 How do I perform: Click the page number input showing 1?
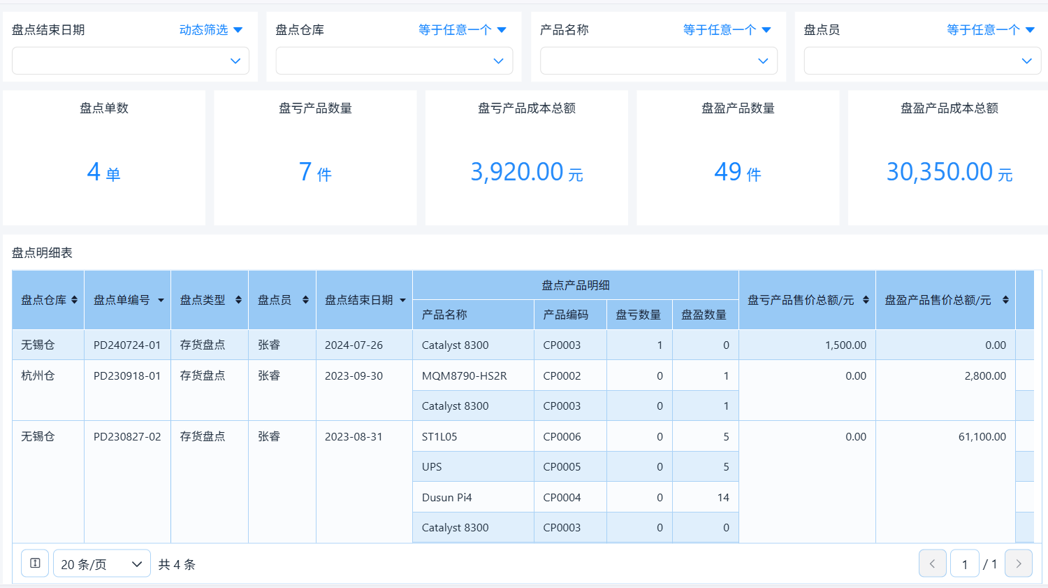(x=965, y=564)
